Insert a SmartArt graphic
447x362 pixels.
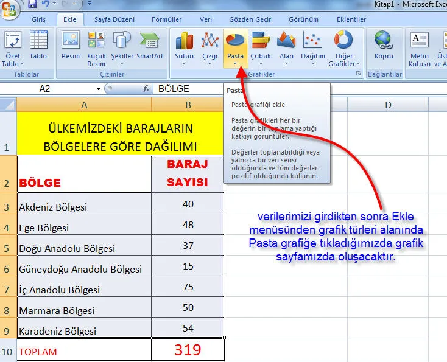point(149,41)
